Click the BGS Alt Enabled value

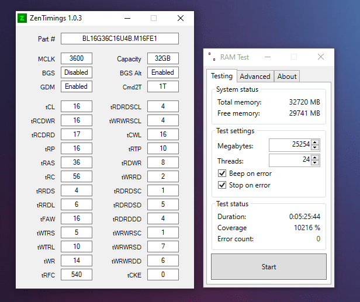(163, 72)
